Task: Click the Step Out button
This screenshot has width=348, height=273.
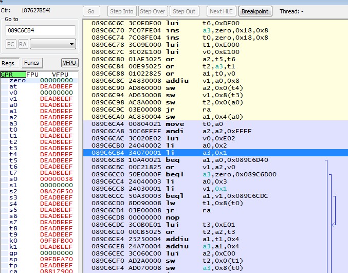Action: click(185, 11)
